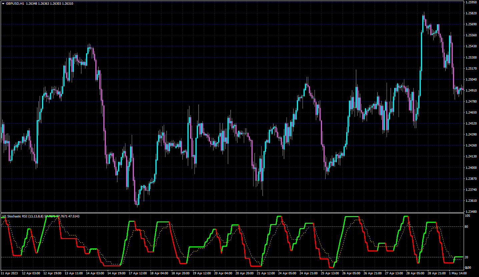Select the 80 level label in indicator window
Image resolution: width=479 pixels, height=277 pixels.
tap(466, 227)
